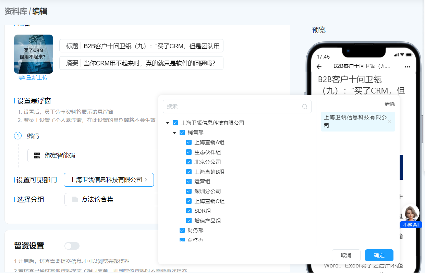425x275 pixels.
Task: Click the 预览 label above the phone
Action: click(x=319, y=30)
